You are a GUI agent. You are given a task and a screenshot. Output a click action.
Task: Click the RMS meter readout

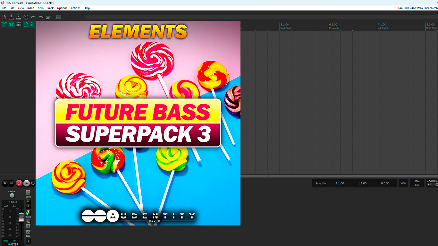10,241
